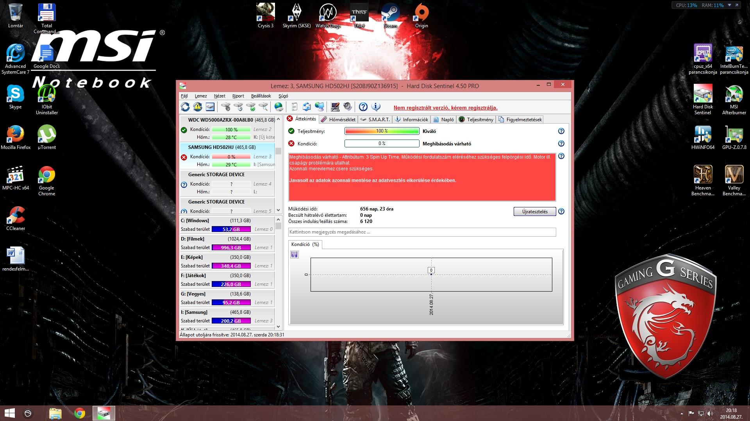Switch to S.M.A.R.T. tab

pyautogui.click(x=375, y=120)
